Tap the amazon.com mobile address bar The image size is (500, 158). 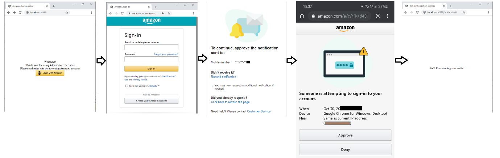click(x=339, y=16)
